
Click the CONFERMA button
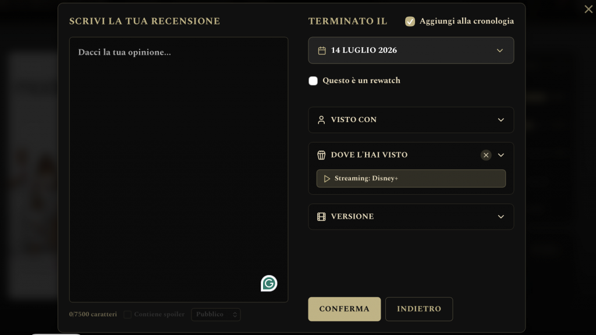[345, 309]
